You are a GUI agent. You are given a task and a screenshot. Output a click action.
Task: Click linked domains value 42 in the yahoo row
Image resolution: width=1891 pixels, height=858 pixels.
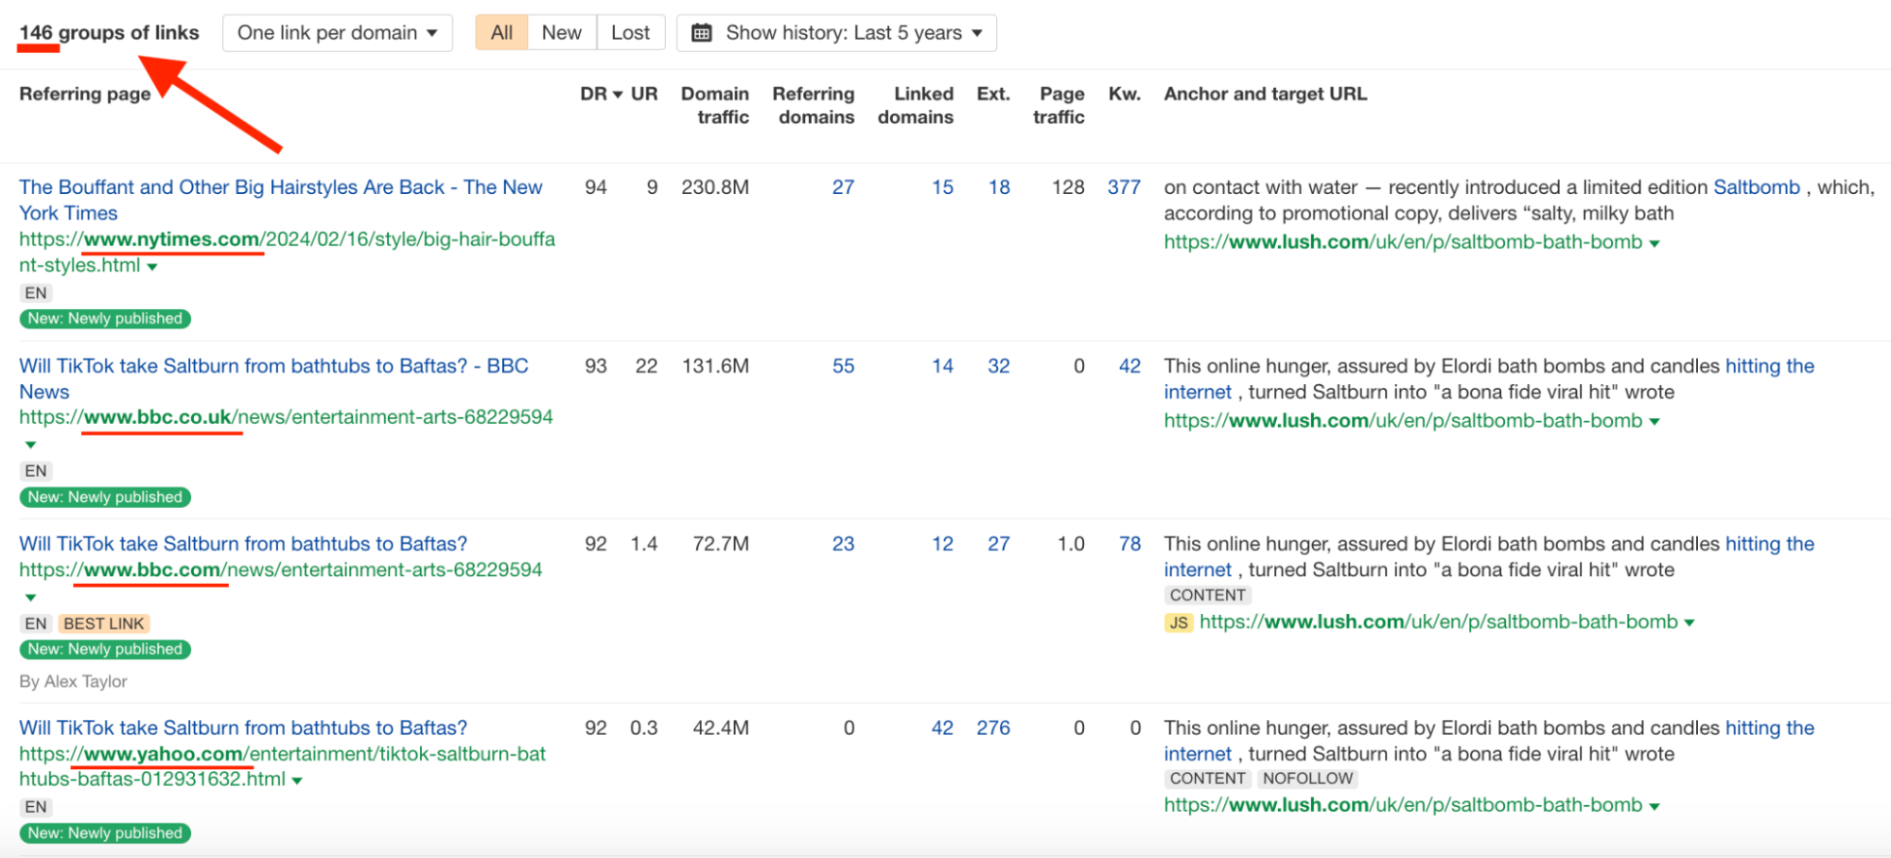coord(942,727)
